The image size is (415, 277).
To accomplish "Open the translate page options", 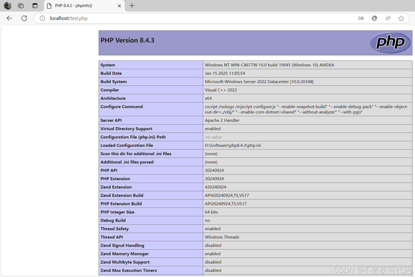I will coord(361,18).
